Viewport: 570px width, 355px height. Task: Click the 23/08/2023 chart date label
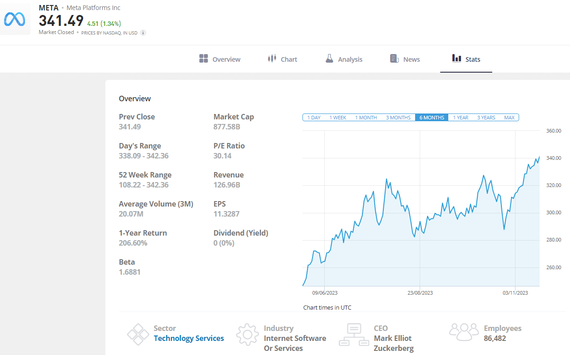point(420,293)
